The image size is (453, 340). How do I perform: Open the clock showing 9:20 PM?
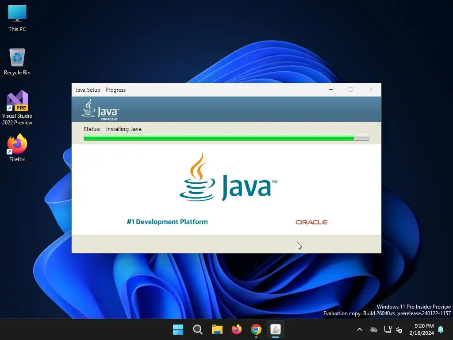point(422,329)
